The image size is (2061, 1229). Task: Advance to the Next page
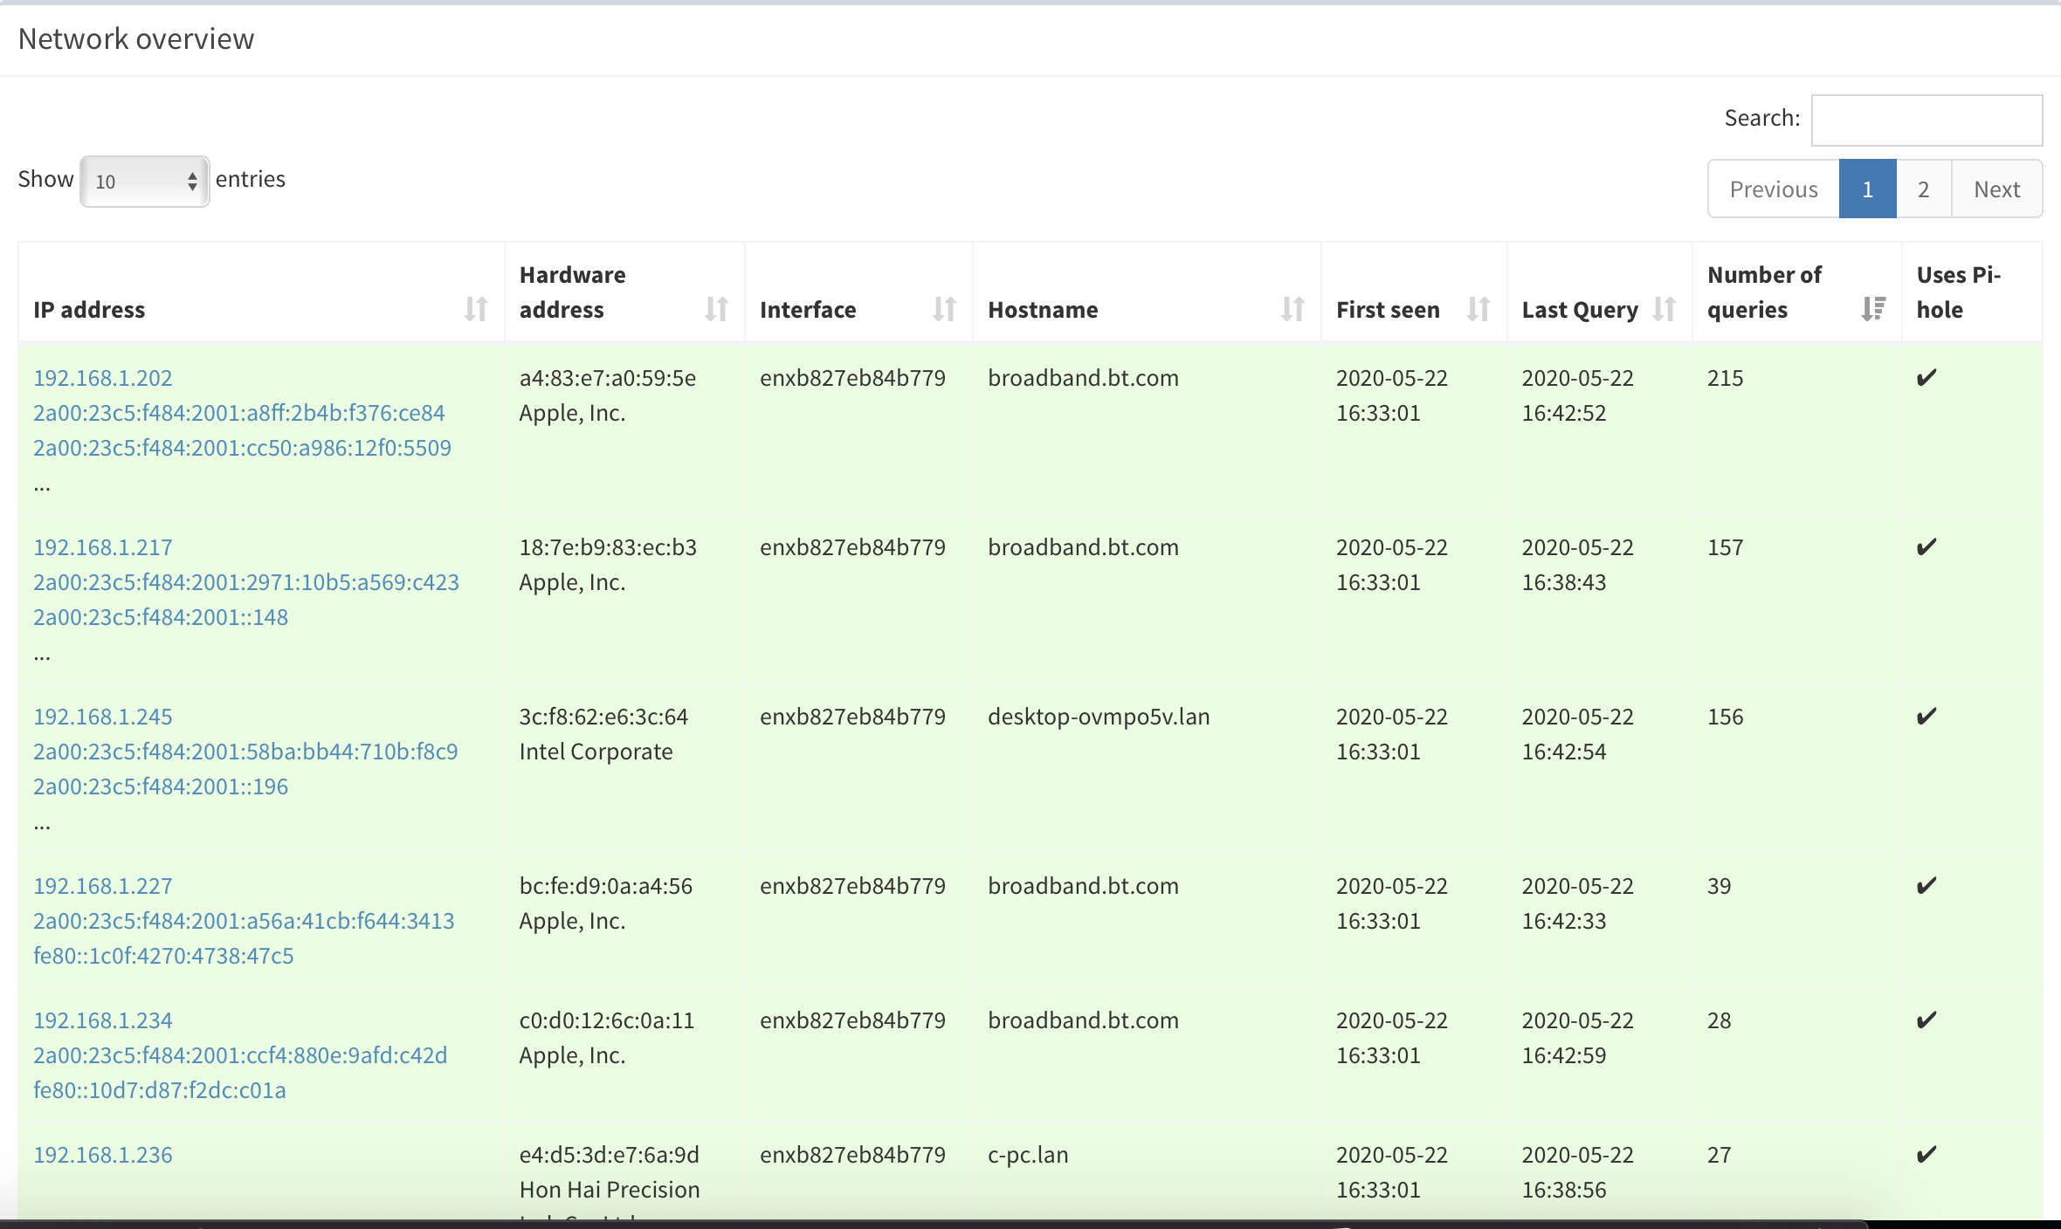click(x=1997, y=189)
